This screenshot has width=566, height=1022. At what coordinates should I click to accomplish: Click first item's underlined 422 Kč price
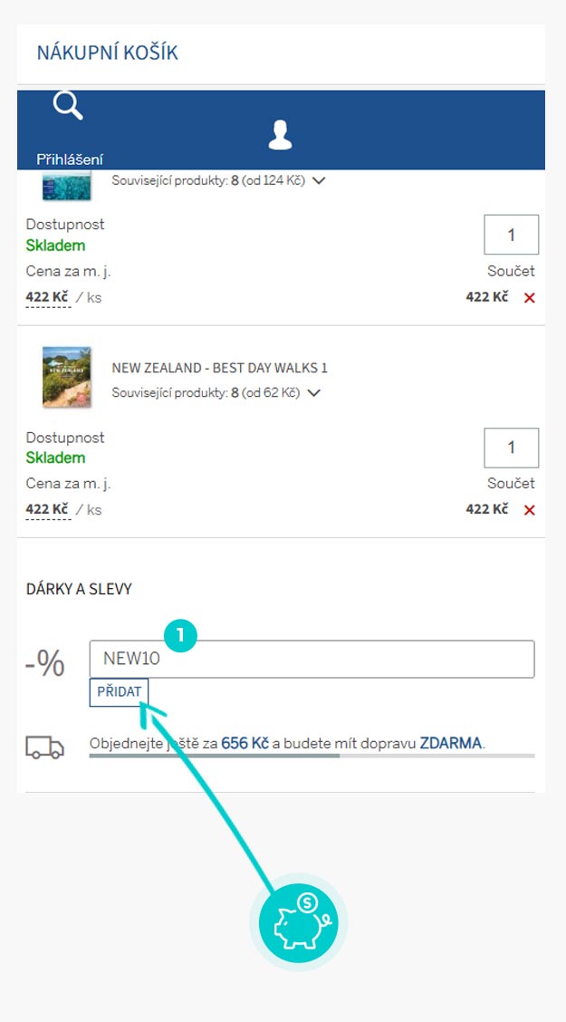(47, 297)
